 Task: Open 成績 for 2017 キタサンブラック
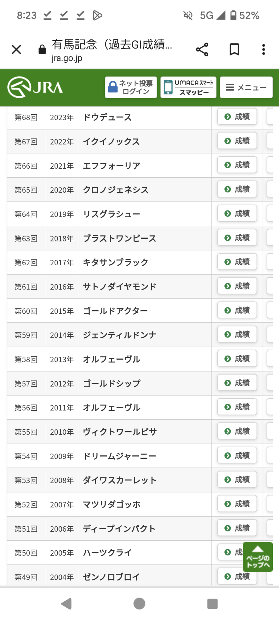point(237,262)
